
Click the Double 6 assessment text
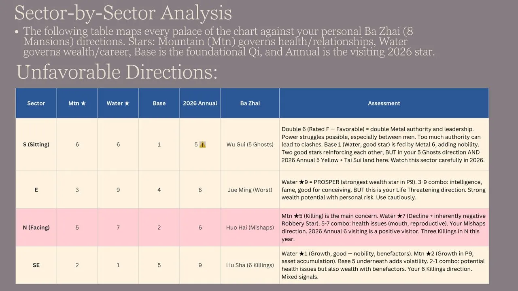[383, 144]
